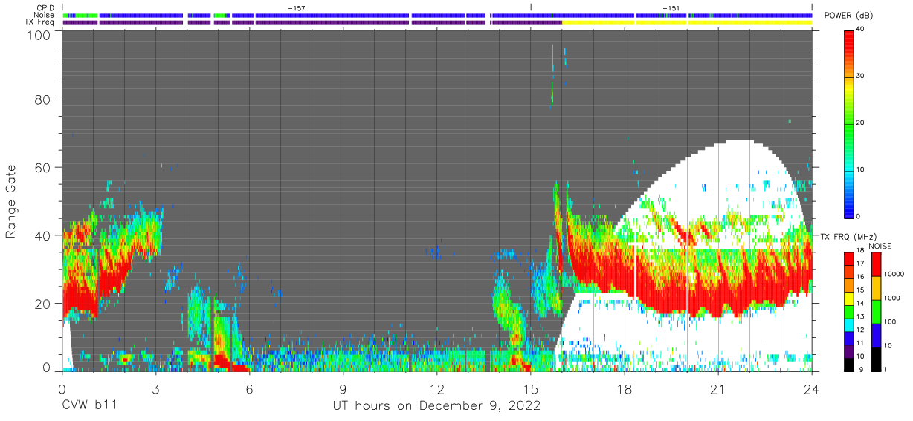Image resolution: width=913 pixels, height=421 pixels.
Task: Click the '60' tick on Range Gate axis
Action: (x=43, y=168)
